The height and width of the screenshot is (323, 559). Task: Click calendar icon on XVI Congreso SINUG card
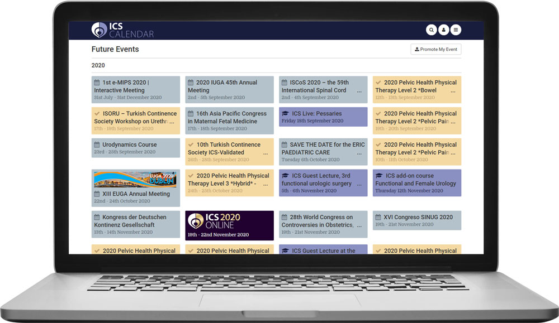pos(378,218)
